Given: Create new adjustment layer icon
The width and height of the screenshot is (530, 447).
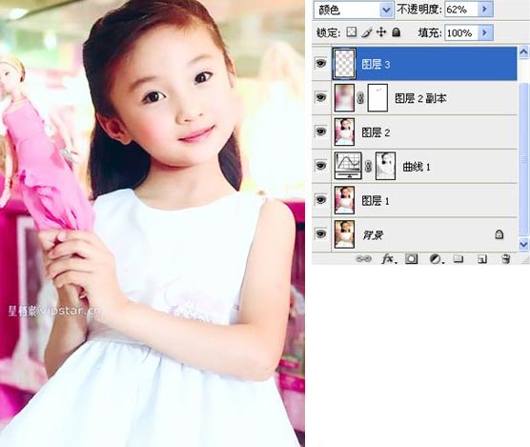Looking at the screenshot, I should pos(436,259).
